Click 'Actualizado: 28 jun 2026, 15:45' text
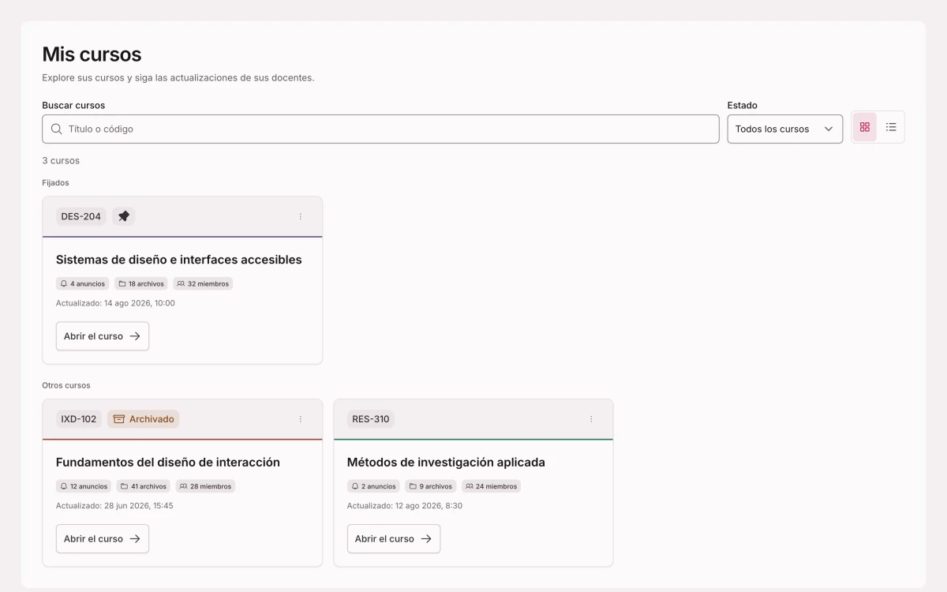This screenshot has width=947, height=592. point(114,506)
